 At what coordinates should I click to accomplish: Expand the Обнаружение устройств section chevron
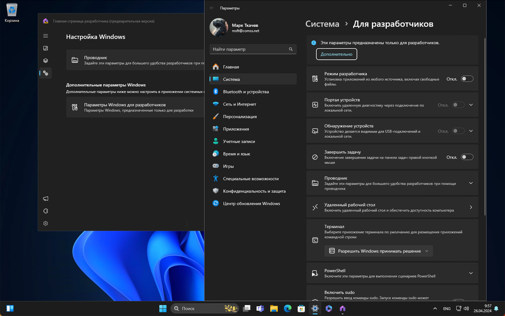pos(471,131)
